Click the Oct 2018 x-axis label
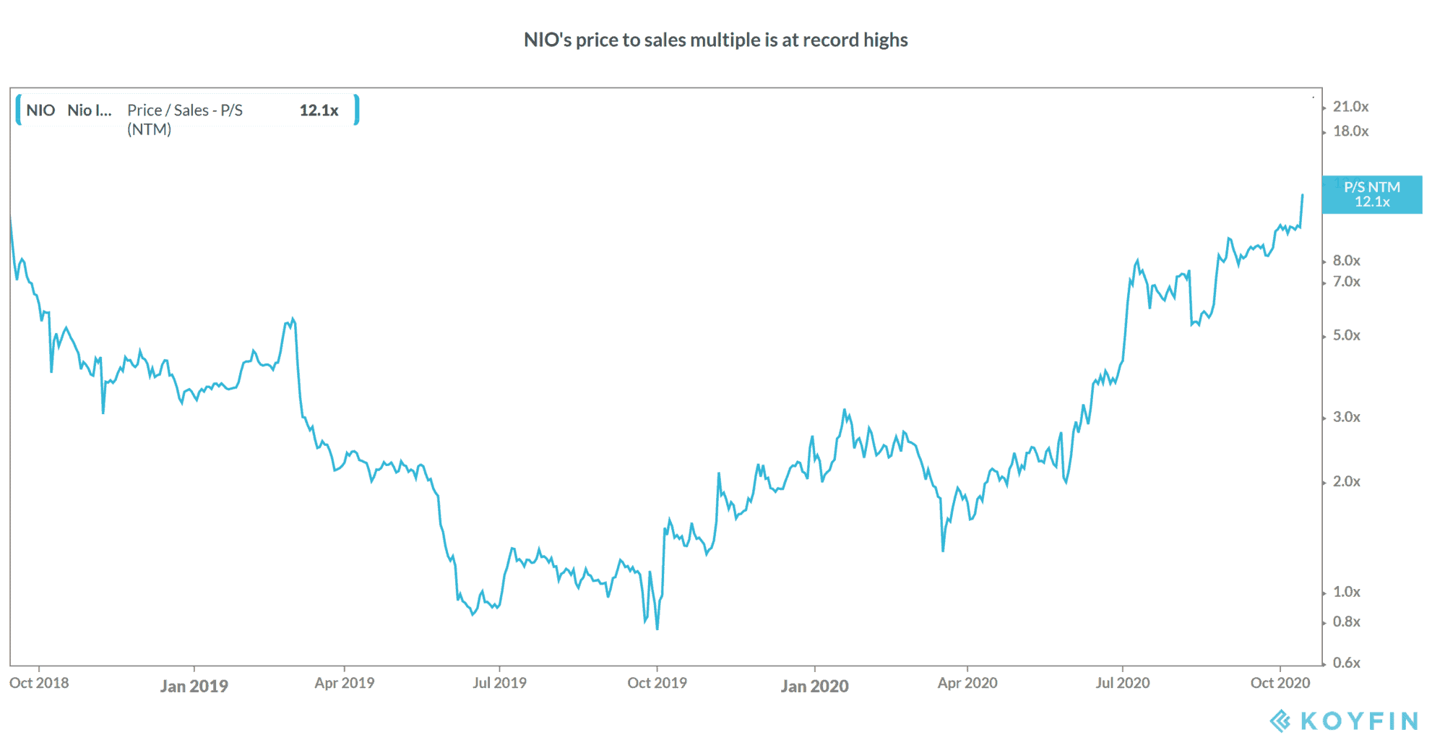Image resolution: width=1432 pixels, height=740 pixels. [39, 683]
